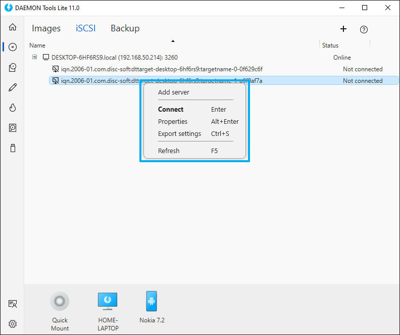Click the plus Add button
The width and height of the screenshot is (400, 335).
pos(343,29)
